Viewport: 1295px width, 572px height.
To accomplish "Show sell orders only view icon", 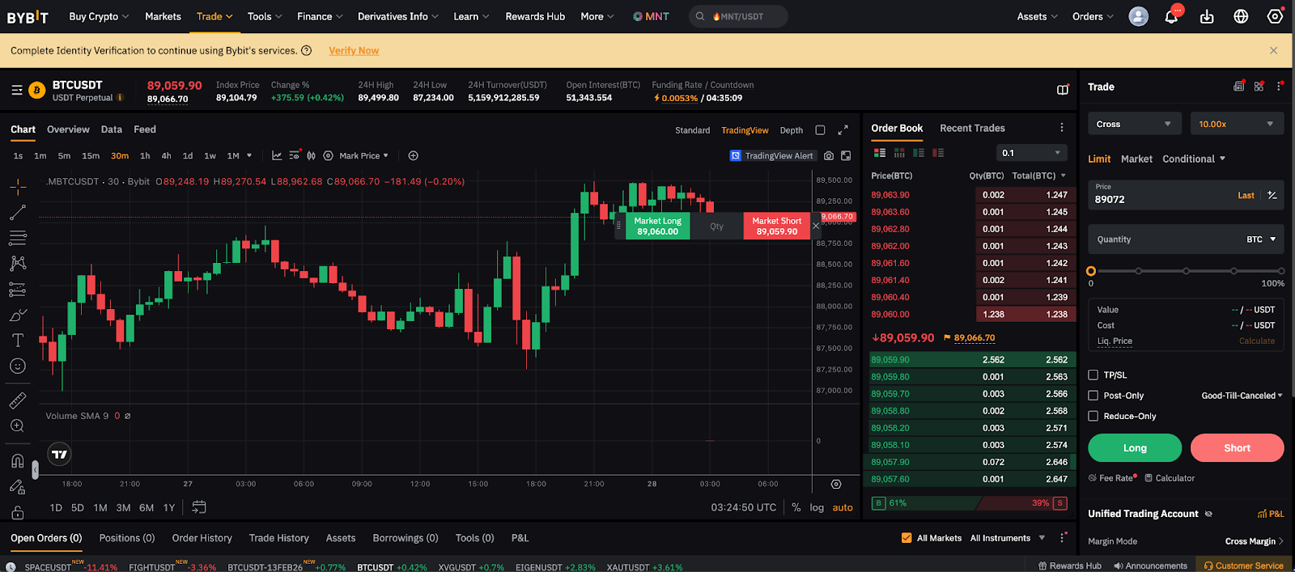I will [938, 152].
